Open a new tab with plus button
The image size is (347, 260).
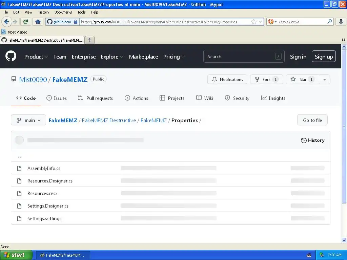(x=89, y=40)
